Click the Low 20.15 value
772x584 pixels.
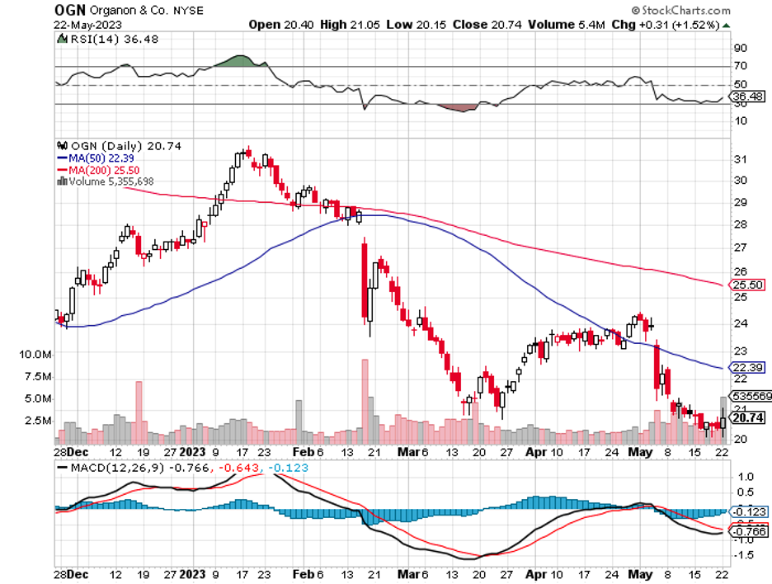pos(416,25)
